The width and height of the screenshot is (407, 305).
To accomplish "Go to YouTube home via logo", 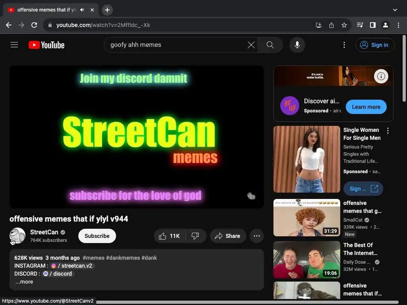I will click(x=47, y=45).
